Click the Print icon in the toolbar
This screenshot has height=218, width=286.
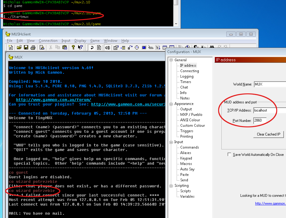click(x=33, y=48)
